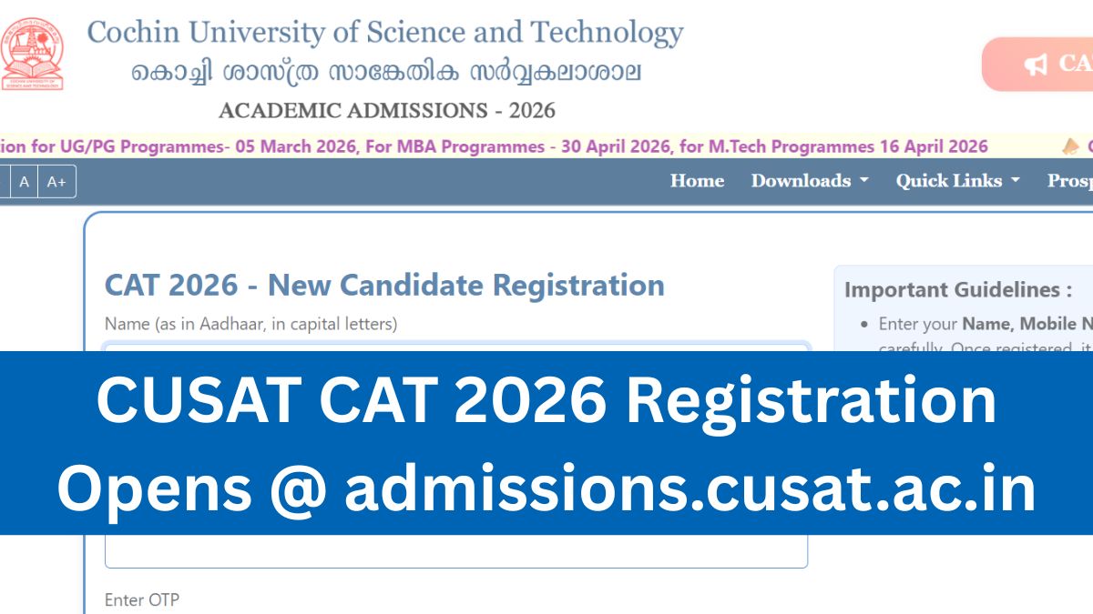
Task: Click the 'Name (as in Aadhaar)' field label
Action: (250, 324)
